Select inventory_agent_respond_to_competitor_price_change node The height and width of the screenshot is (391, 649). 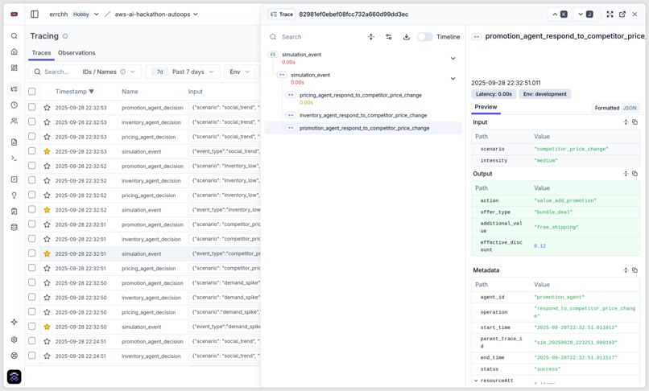pyautogui.click(x=363, y=115)
